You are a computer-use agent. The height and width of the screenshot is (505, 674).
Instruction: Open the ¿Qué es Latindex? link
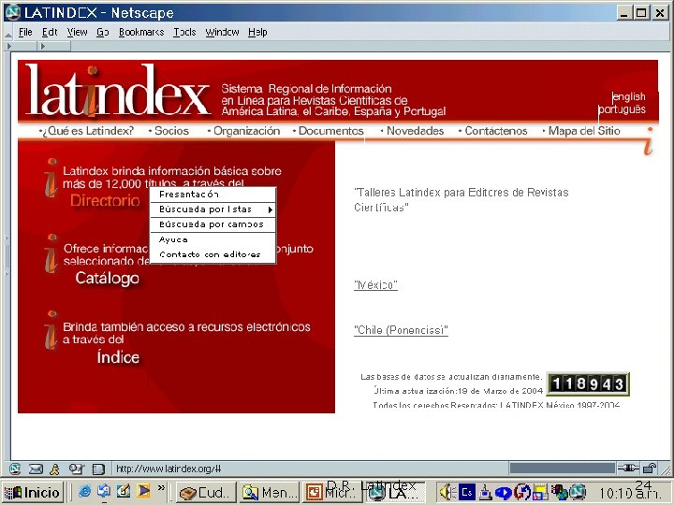click(x=86, y=131)
